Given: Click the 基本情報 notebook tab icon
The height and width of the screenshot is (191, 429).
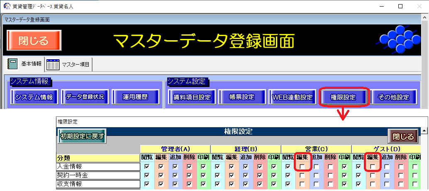Looking at the screenshot, I should click(13, 64).
